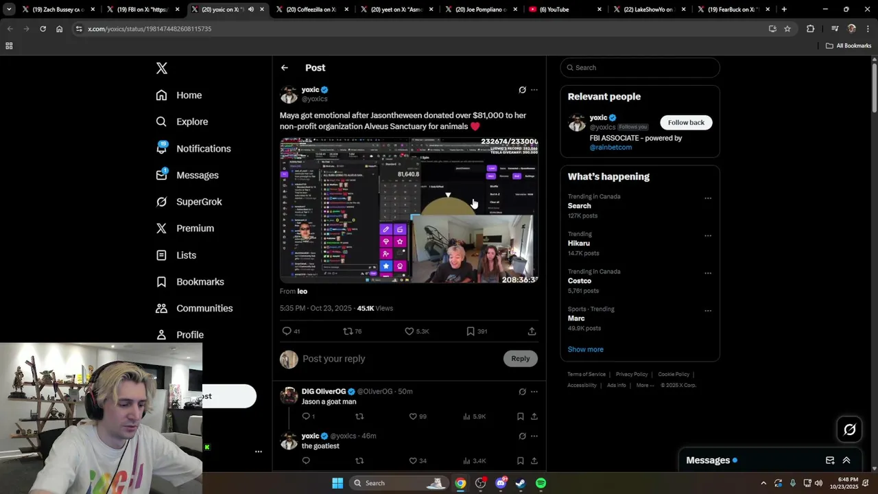The image size is (878, 494).
Task: Open the more options menu on main post
Action: pos(534,90)
